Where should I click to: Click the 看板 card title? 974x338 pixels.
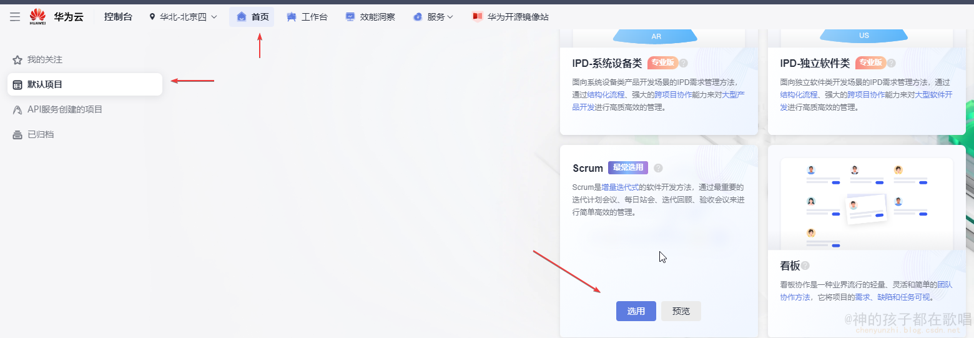790,266
